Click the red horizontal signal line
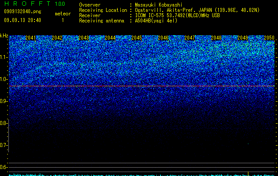 142,86
